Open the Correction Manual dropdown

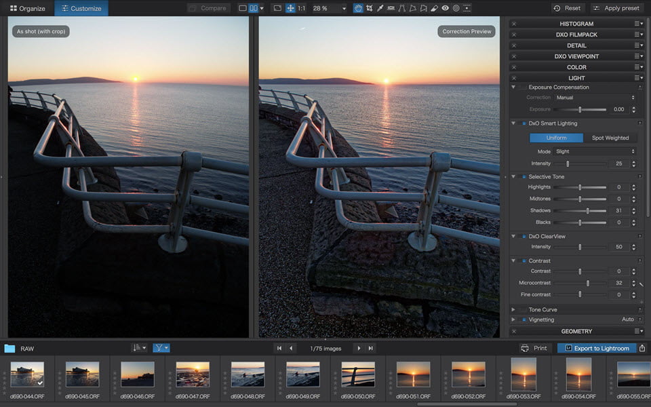[x=595, y=98]
